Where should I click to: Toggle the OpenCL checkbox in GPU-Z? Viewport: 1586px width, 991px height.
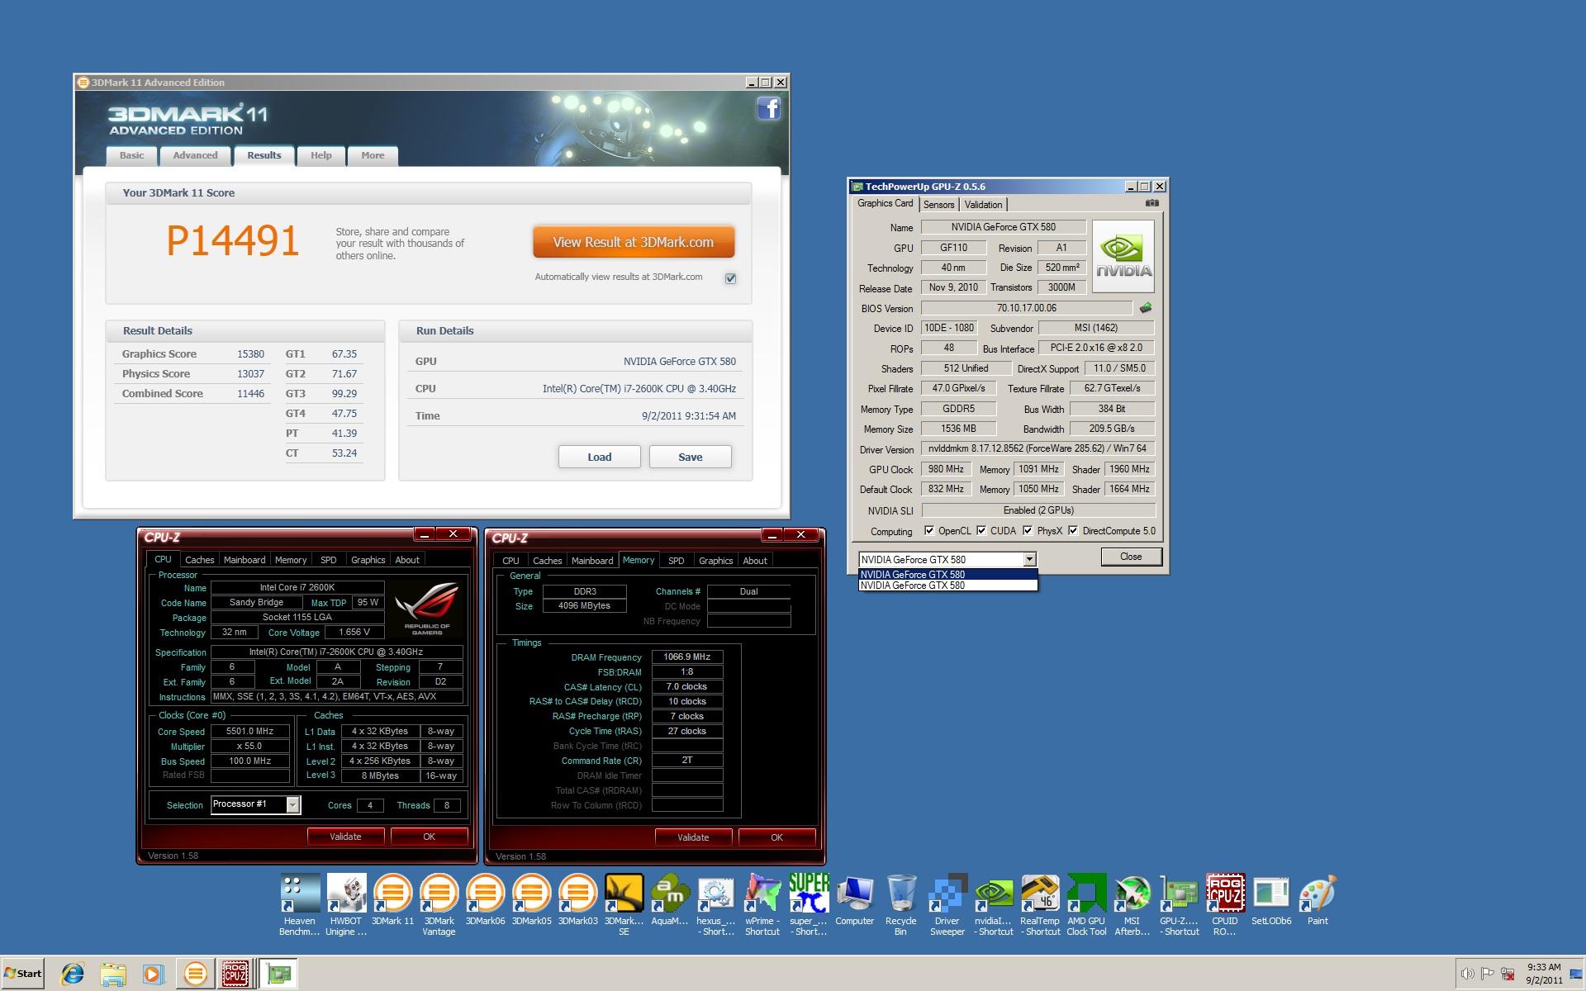[929, 531]
